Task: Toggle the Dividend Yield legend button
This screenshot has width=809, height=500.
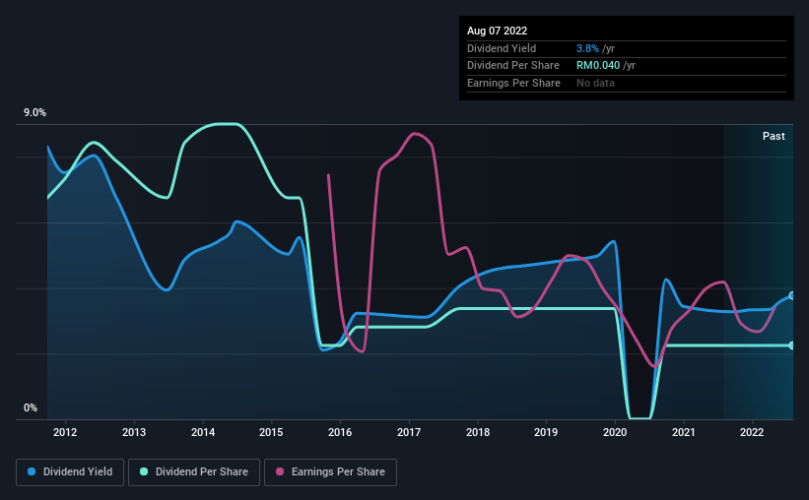Action: (x=70, y=472)
